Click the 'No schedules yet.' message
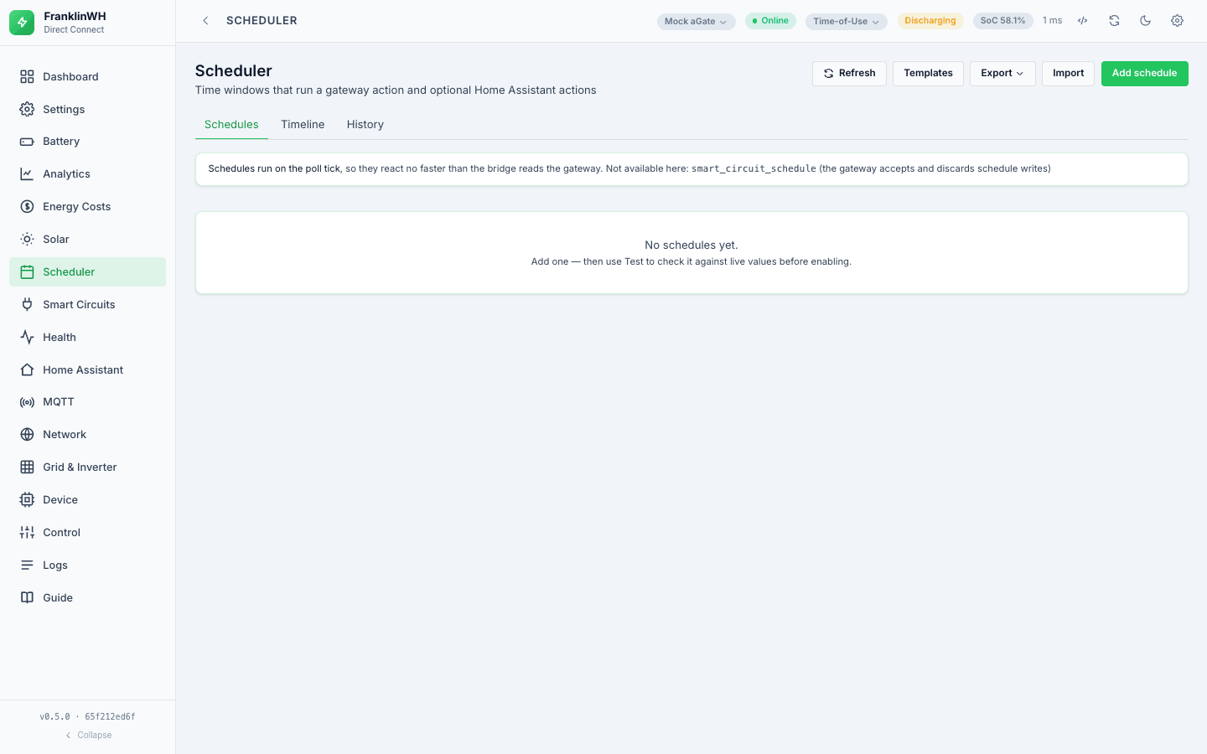This screenshot has height=754, width=1207. coord(692,245)
